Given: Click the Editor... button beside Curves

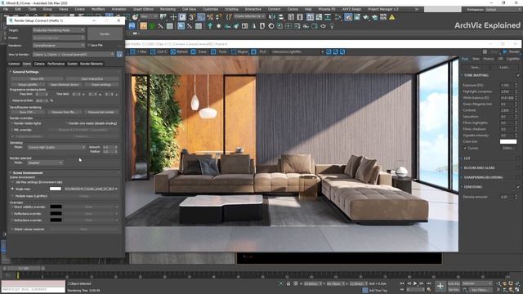Looking at the screenshot, I should 508,148.
